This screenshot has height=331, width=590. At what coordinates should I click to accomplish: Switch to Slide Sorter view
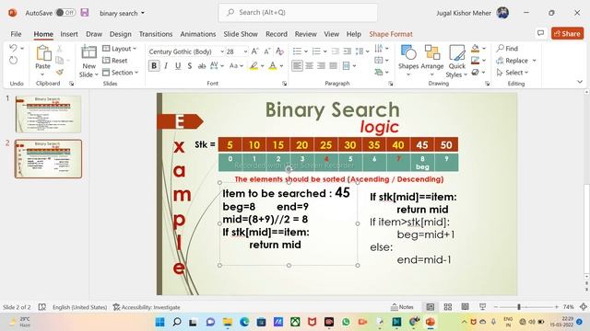(448, 307)
